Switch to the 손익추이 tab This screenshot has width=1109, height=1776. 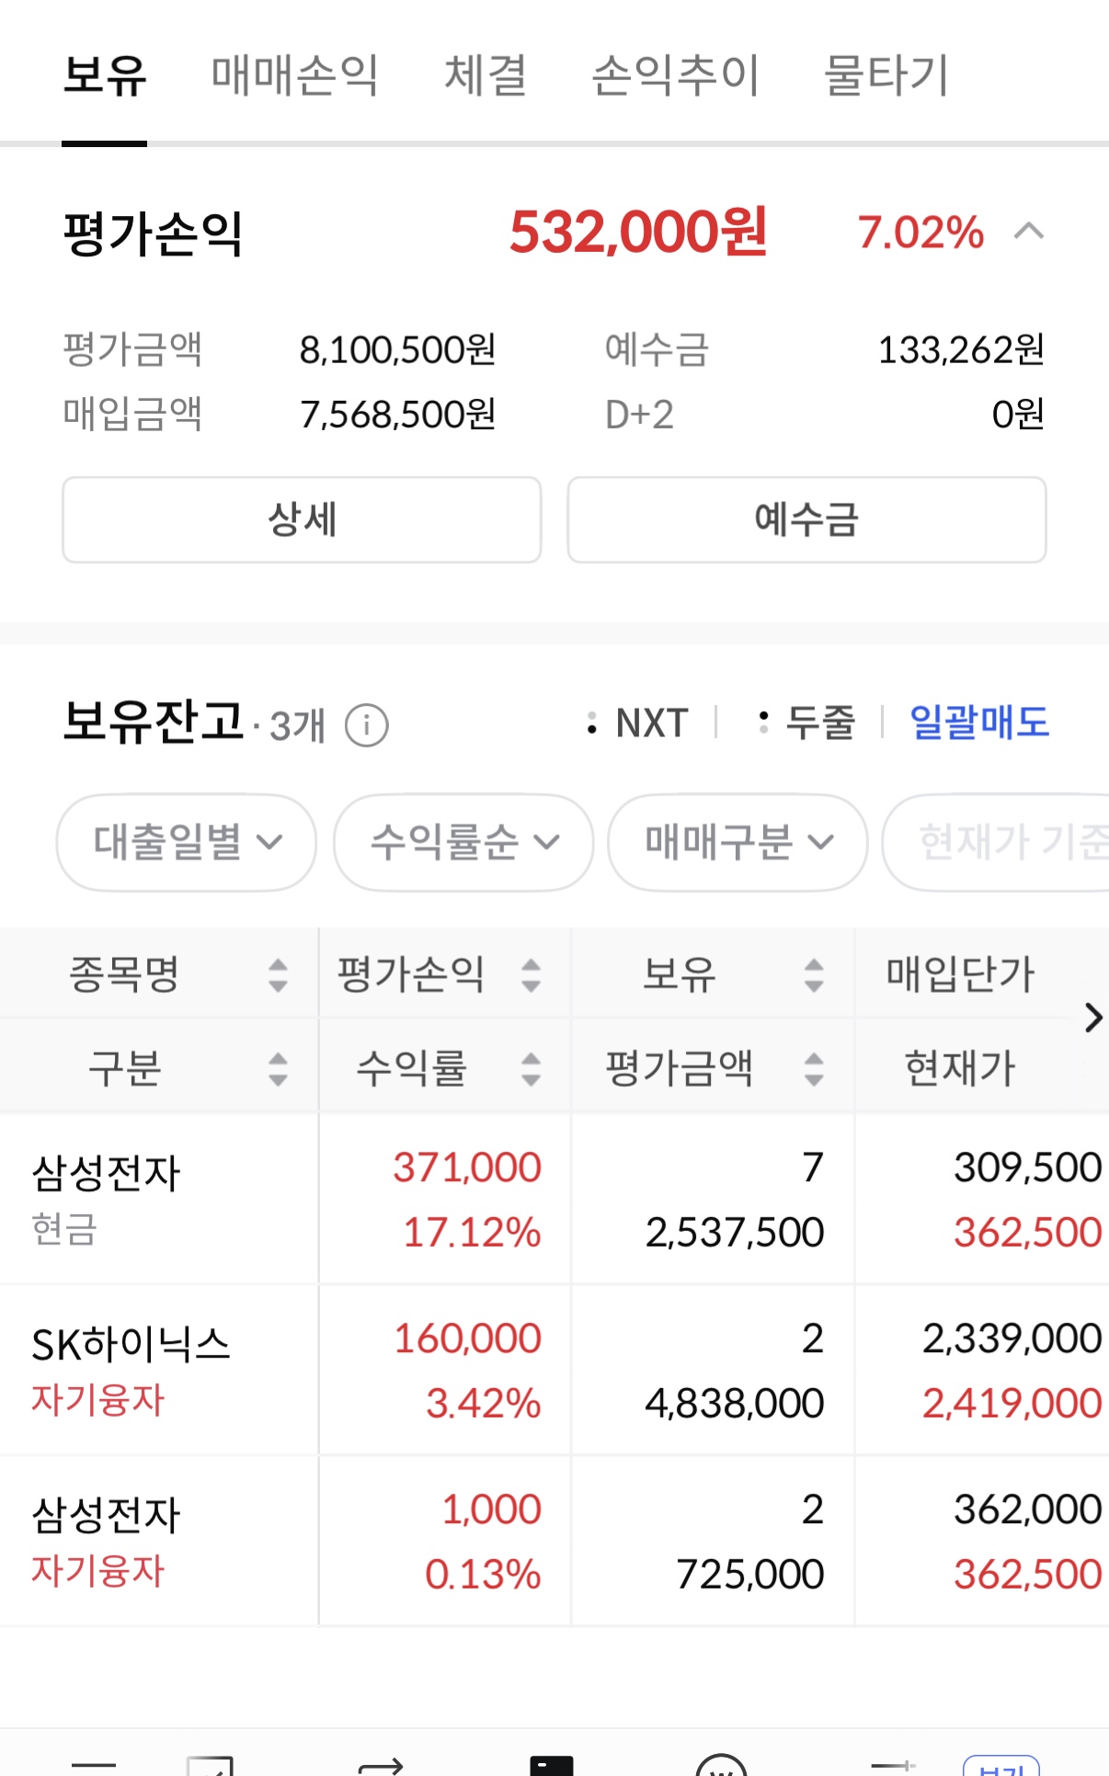tap(675, 75)
